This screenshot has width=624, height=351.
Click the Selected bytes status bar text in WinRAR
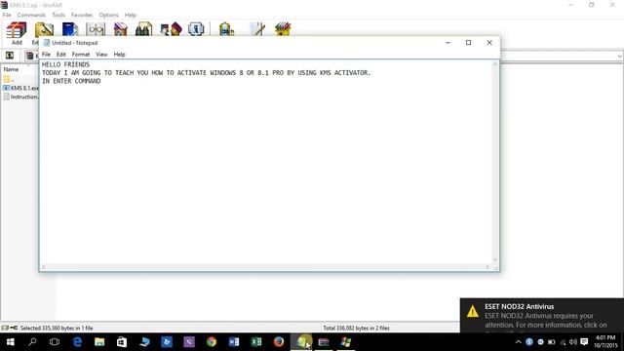(57, 328)
